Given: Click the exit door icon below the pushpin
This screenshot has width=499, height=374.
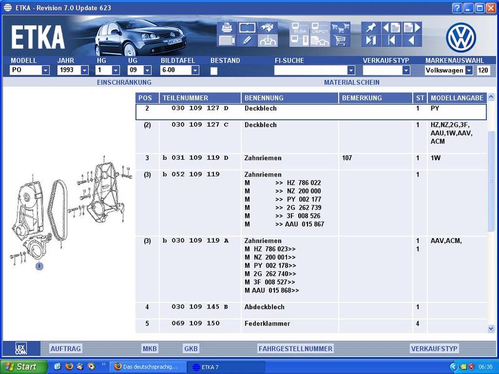Looking at the screenshot, I should [371, 41].
